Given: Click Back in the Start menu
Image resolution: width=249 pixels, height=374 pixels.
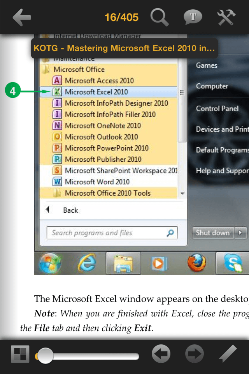Looking at the screenshot, I should click(x=70, y=210).
